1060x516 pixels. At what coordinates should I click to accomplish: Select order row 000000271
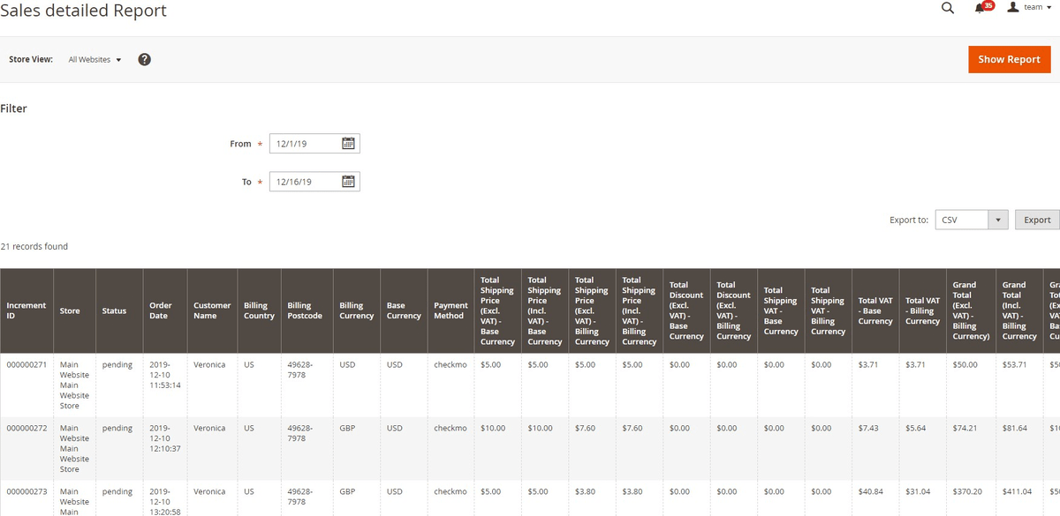(26, 364)
